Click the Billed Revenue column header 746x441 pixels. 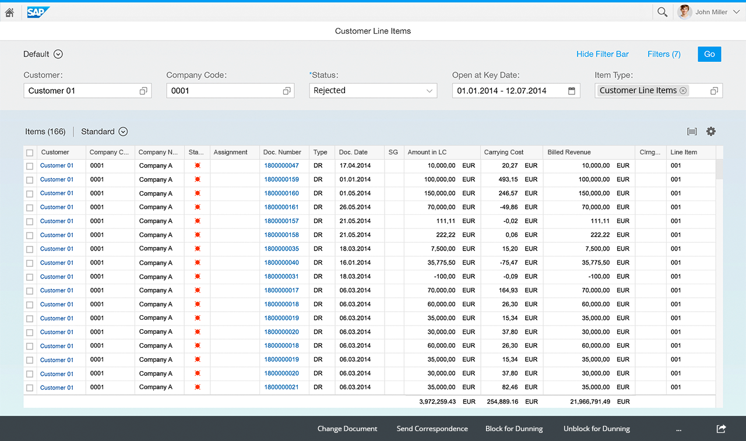click(589, 152)
